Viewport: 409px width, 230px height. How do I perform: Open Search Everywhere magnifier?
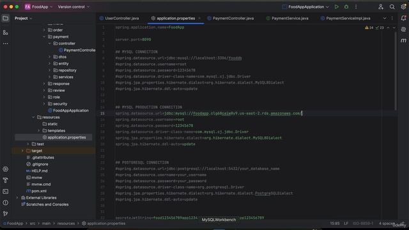(x=392, y=7)
